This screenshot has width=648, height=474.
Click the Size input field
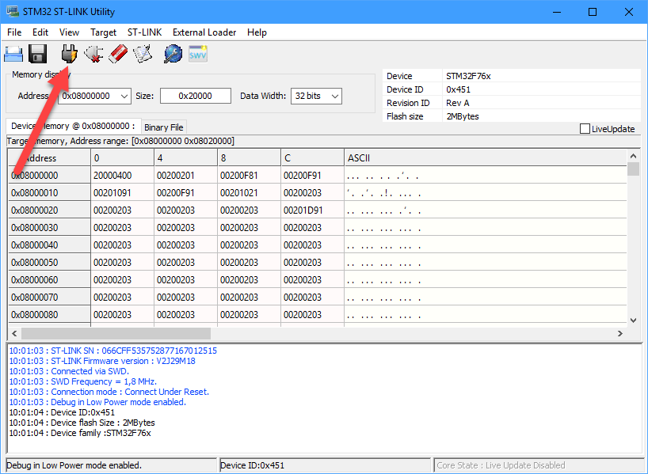196,97
